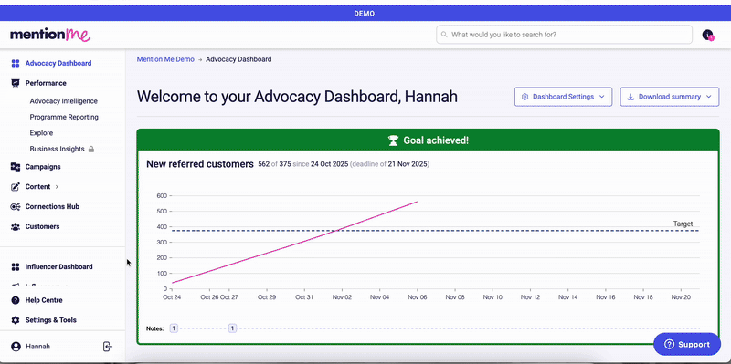Screen dimensions: 731x364
Task: Click the DEMO banner label
Action: (x=364, y=14)
